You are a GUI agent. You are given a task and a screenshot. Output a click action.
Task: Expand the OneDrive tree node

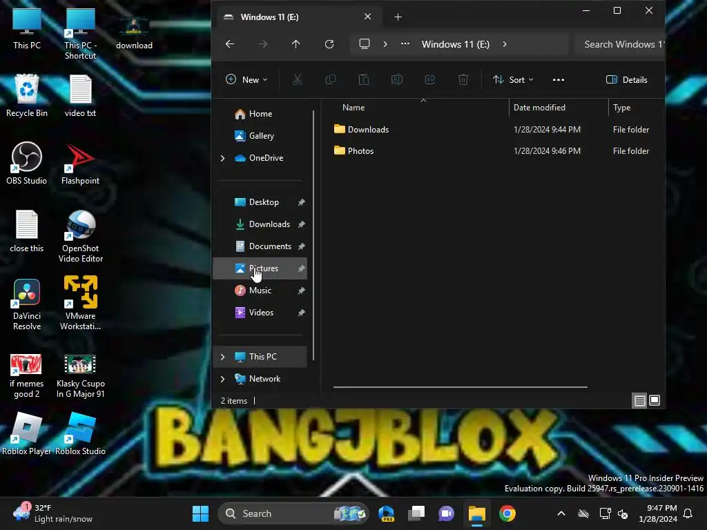coord(223,158)
